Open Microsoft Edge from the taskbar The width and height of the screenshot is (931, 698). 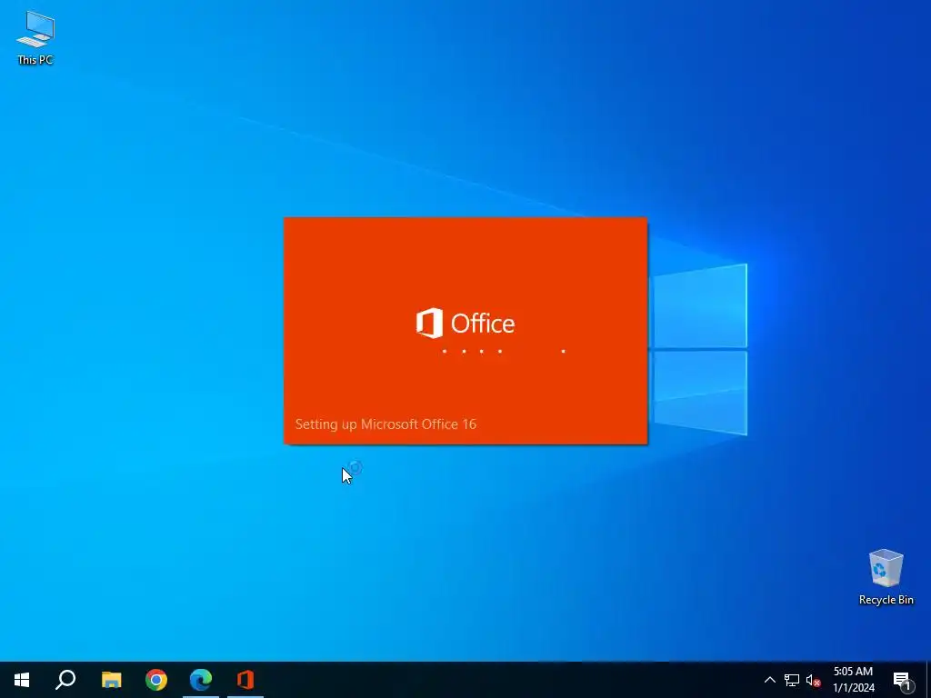201,680
